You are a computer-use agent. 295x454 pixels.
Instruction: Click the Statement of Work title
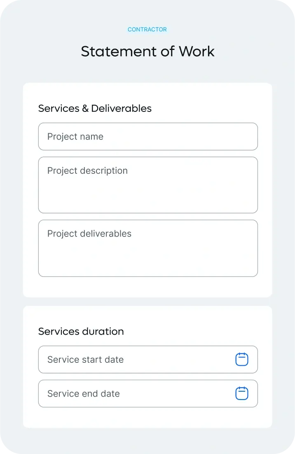click(x=147, y=52)
